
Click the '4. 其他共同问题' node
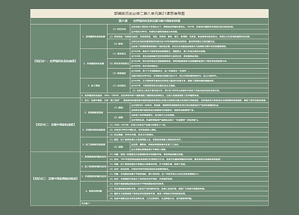tap(94, 191)
